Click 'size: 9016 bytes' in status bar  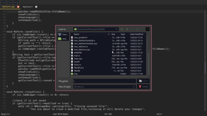(61, 114)
